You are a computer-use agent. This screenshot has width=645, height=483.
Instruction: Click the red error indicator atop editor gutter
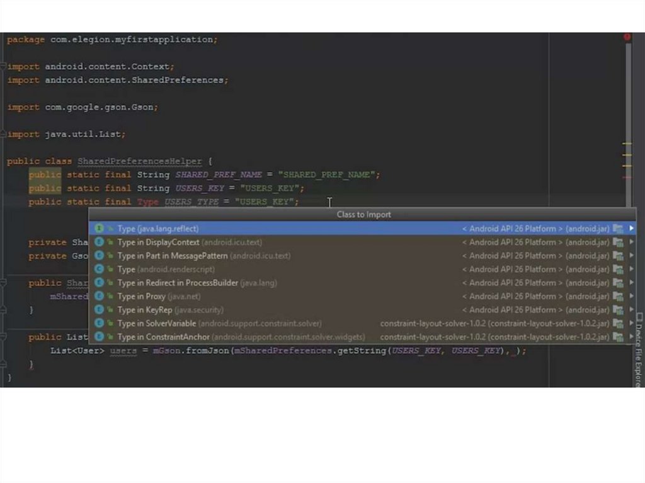pos(627,37)
